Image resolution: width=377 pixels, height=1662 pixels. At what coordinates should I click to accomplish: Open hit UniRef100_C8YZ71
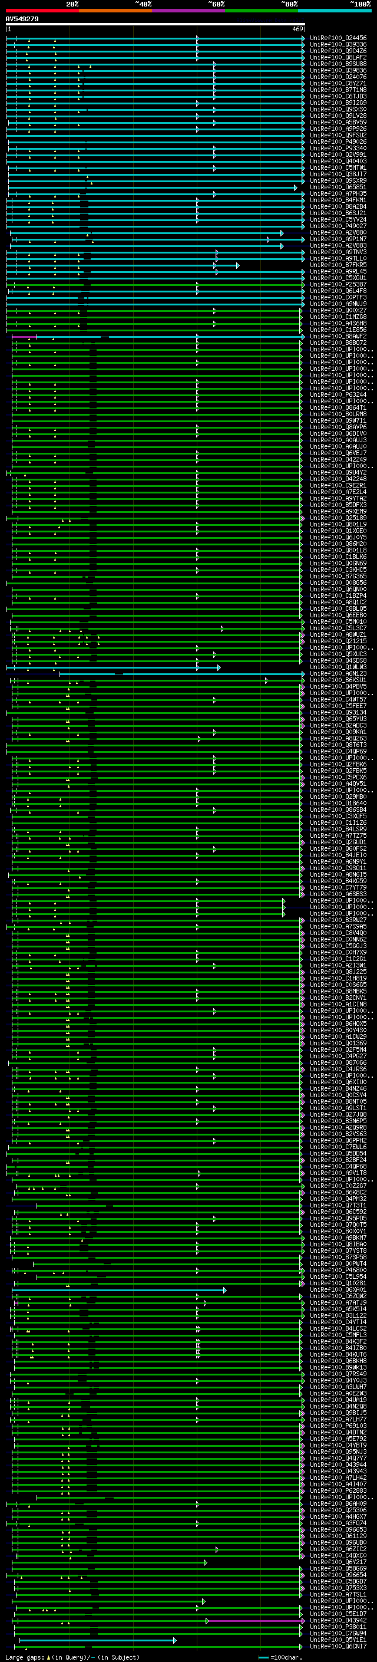point(338,83)
